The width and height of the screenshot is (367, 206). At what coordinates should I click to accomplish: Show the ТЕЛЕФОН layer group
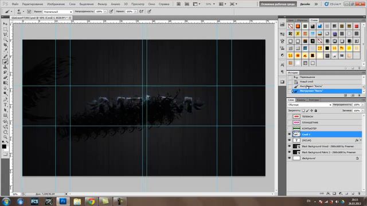click(289, 116)
